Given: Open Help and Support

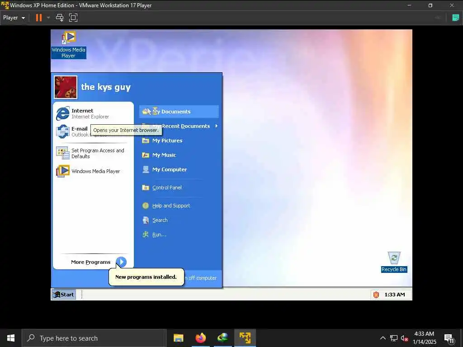Looking at the screenshot, I should pos(179,206).
